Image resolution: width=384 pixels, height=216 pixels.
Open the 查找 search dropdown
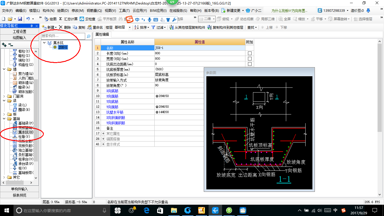[252, 27]
